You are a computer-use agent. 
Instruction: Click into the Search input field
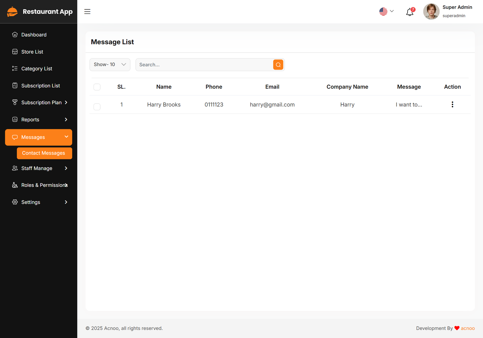pos(204,65)
